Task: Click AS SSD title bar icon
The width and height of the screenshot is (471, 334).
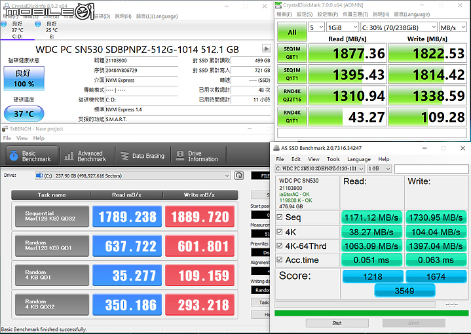Action: [x=276, y=148]
